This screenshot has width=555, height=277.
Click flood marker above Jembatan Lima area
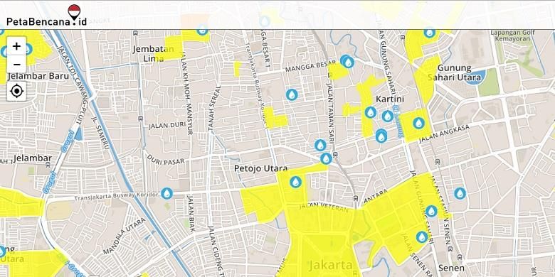click(x=202, y=31)
